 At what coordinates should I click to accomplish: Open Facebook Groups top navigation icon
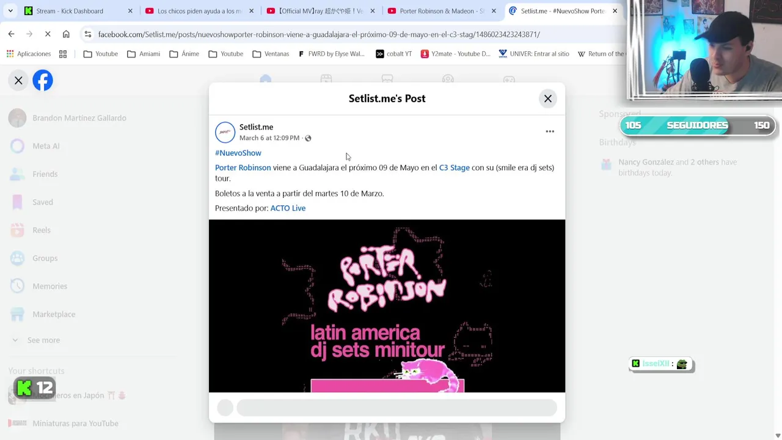(x=448, y=79)
